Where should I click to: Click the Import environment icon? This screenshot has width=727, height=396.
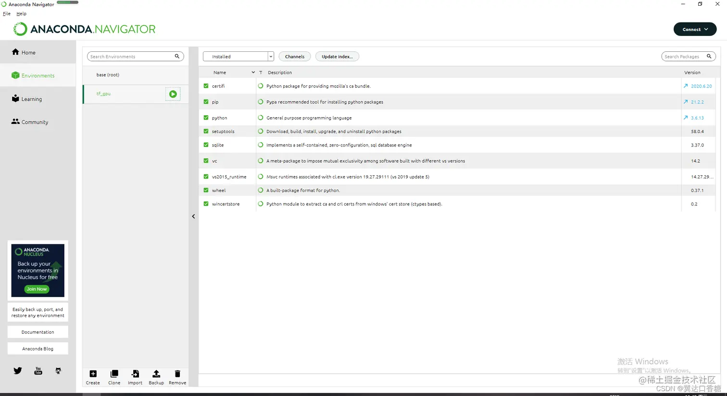tap(135, 374)
